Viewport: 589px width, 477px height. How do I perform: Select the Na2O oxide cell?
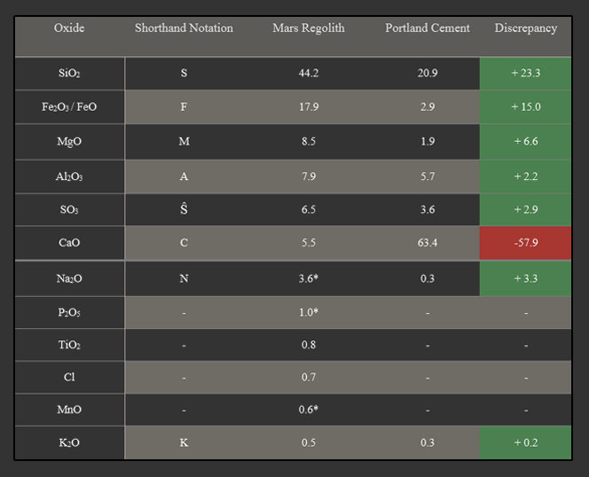(x=69, y=278)
